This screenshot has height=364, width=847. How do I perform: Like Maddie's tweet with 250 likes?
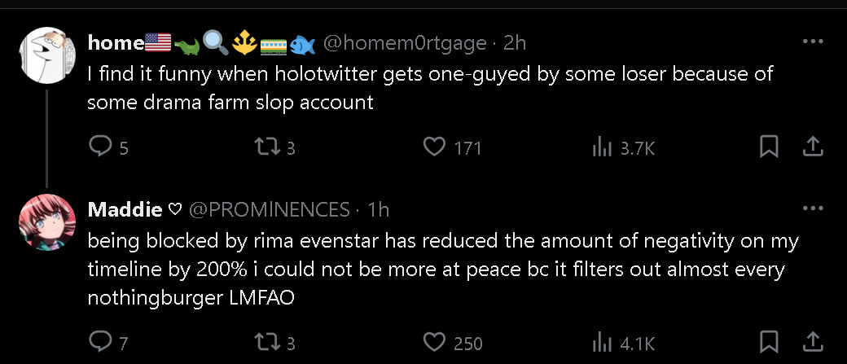[x=436, y=343]
